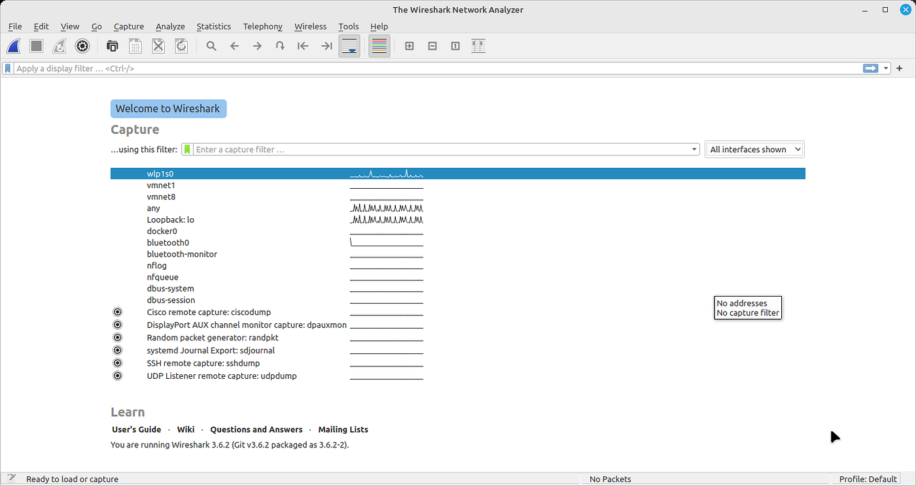The width and height of the screenshot is (916, 486).
Task: Open settings gear for Cisco remote capture
Action: [x=117, y=312]
